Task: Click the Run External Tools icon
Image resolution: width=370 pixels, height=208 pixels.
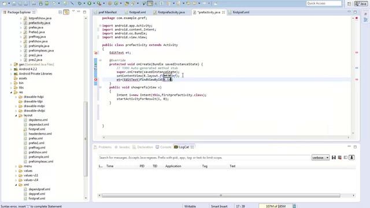Action: (99, 3)
